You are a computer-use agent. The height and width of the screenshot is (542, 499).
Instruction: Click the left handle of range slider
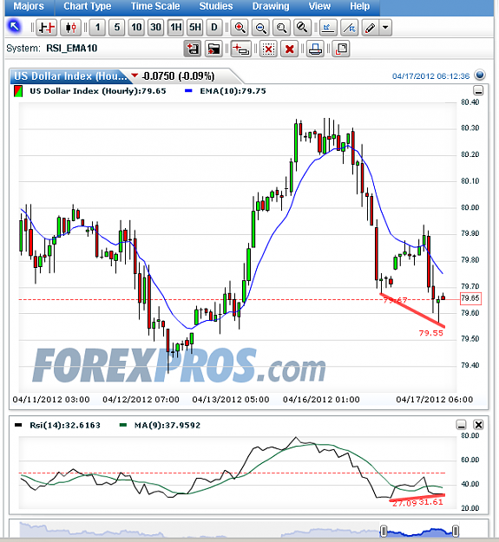[384, 531]
